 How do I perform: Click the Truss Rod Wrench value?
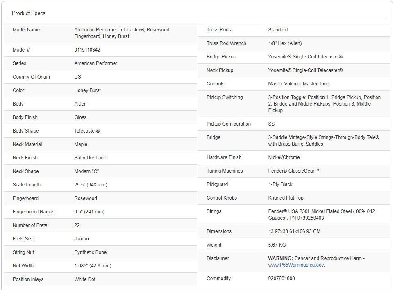[285, 43]
